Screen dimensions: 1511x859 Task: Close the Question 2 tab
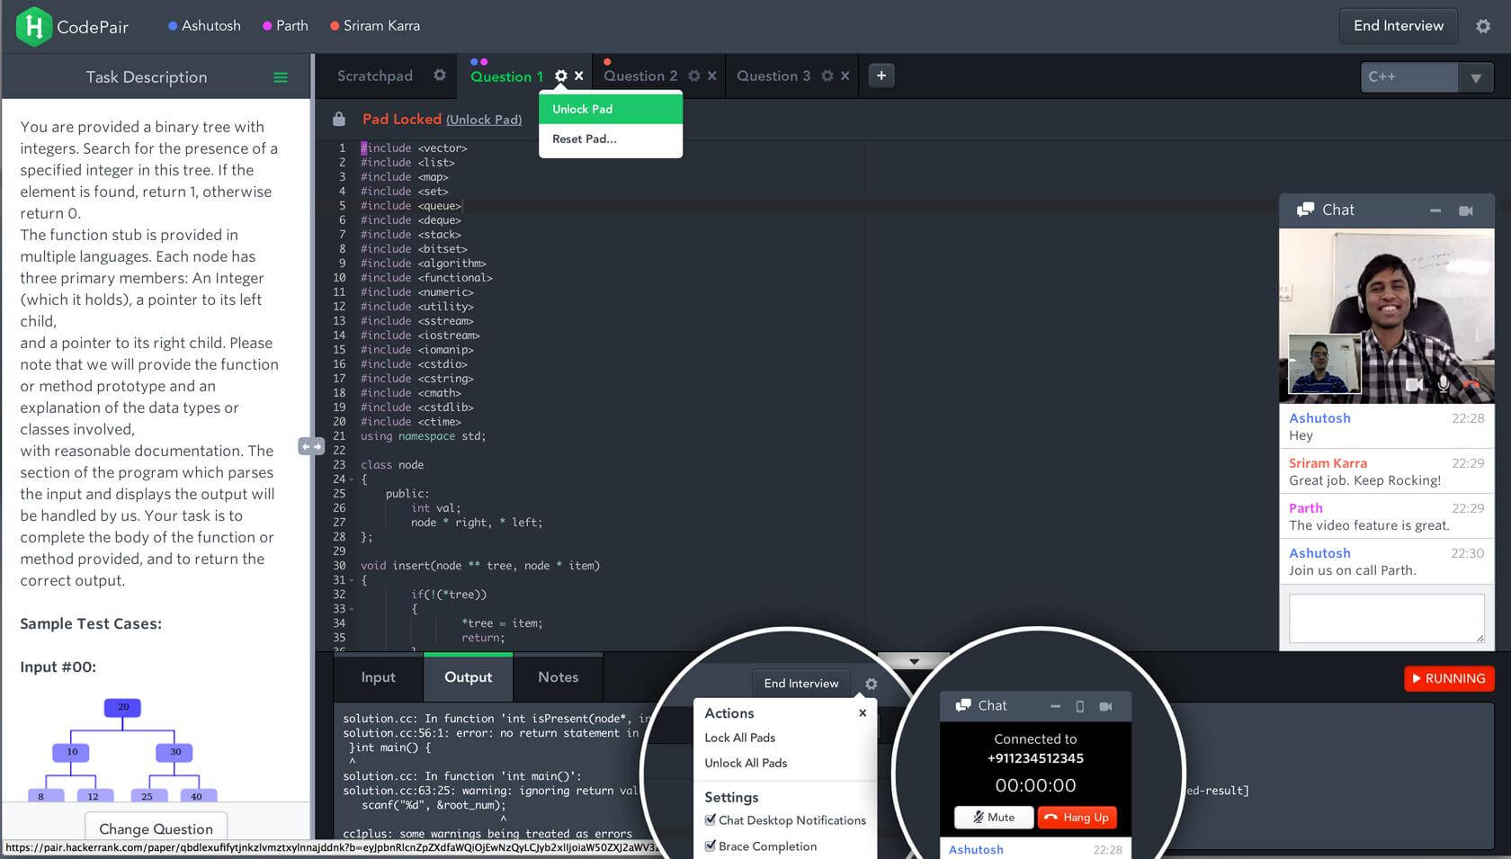click(x=711, y=76)
